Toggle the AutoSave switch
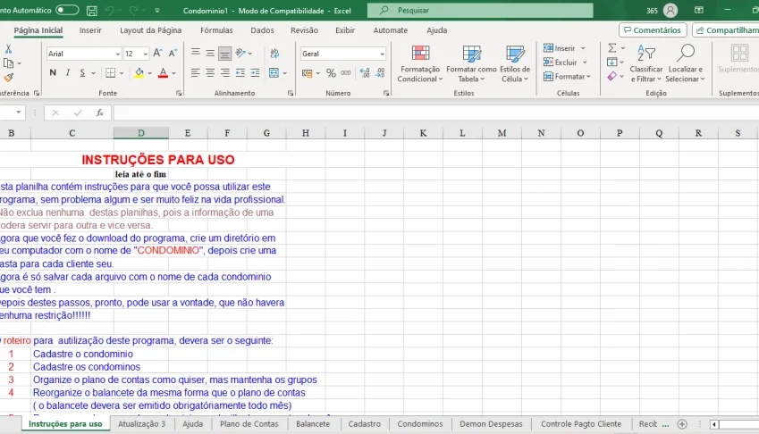Screen dimensions: 759x434 point(67,10)
